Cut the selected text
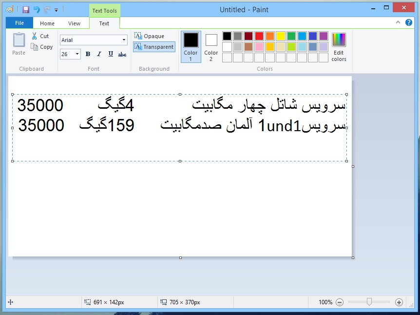The width and height of the screenshot is (420, 315). pos(40,36)
